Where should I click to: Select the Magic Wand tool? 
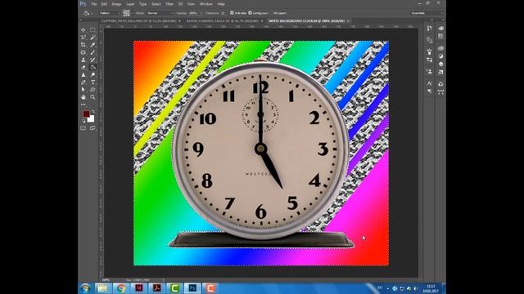click(x=93, y=38)
